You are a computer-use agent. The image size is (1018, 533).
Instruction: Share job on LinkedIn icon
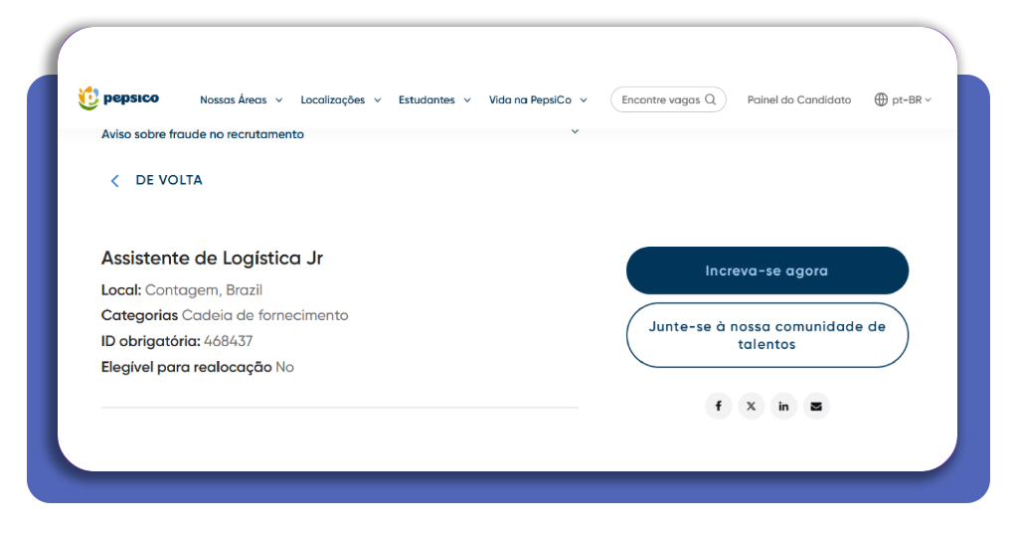783,406
